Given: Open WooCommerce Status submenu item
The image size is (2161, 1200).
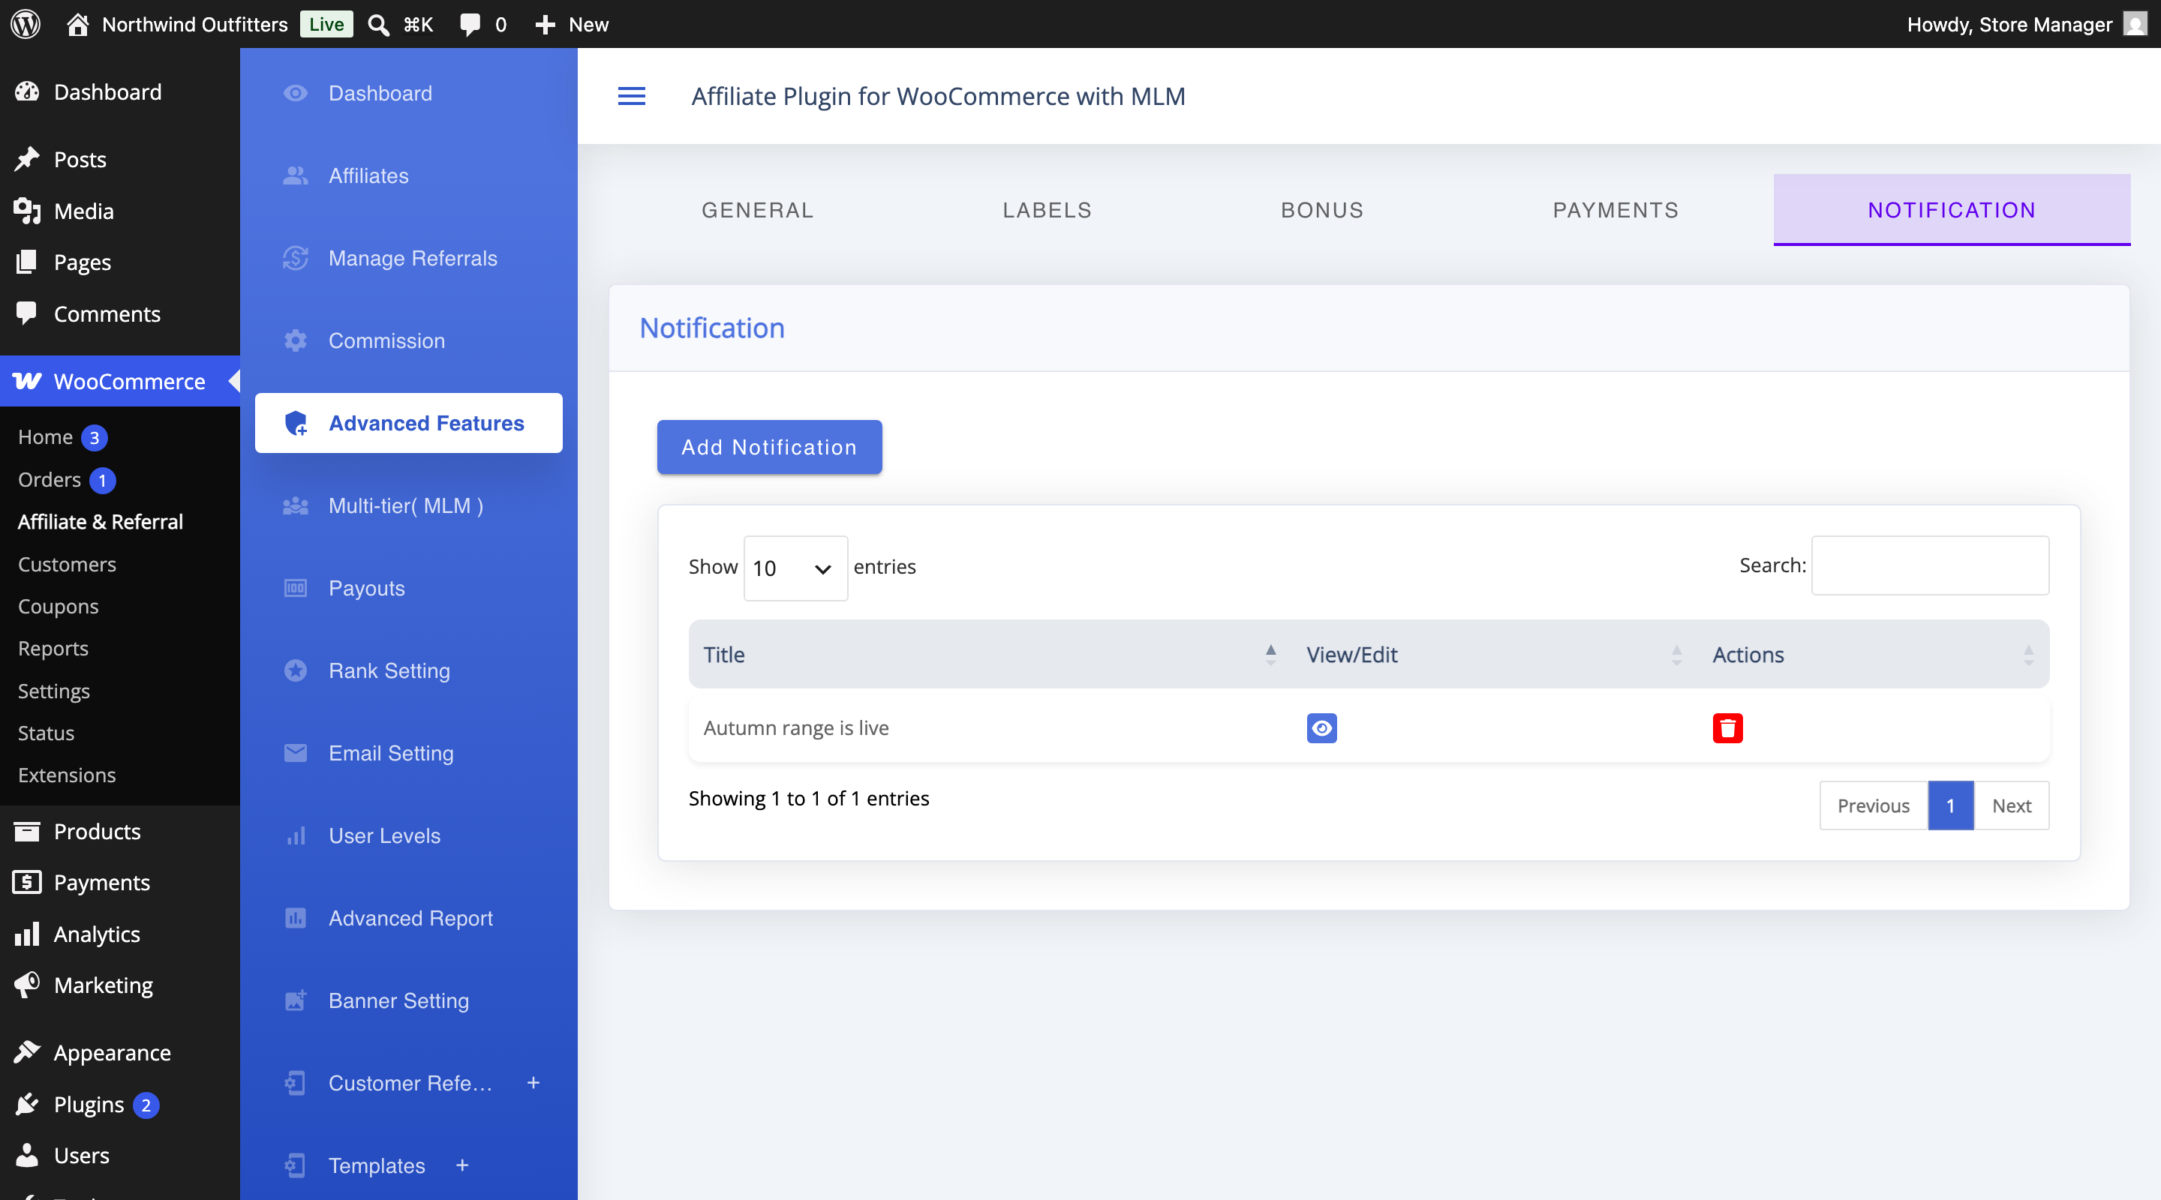Looking at the screenshot, I should 46,733.
